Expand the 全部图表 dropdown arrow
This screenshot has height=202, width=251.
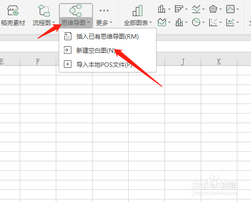coord(150,22)
